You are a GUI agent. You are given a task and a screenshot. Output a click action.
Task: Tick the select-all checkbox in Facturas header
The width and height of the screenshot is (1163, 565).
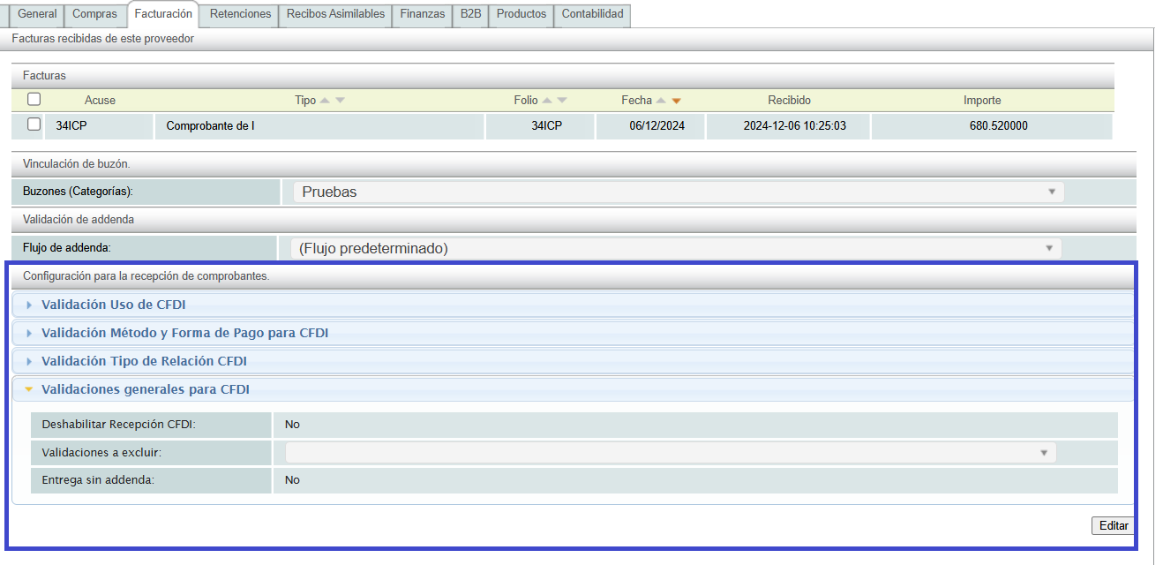[x=34, y=100]
